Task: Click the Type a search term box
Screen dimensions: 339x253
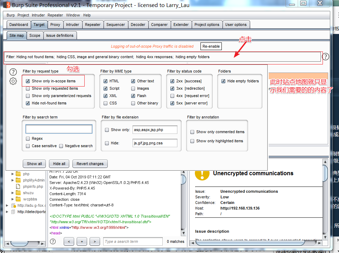Action: coord(133,241)
